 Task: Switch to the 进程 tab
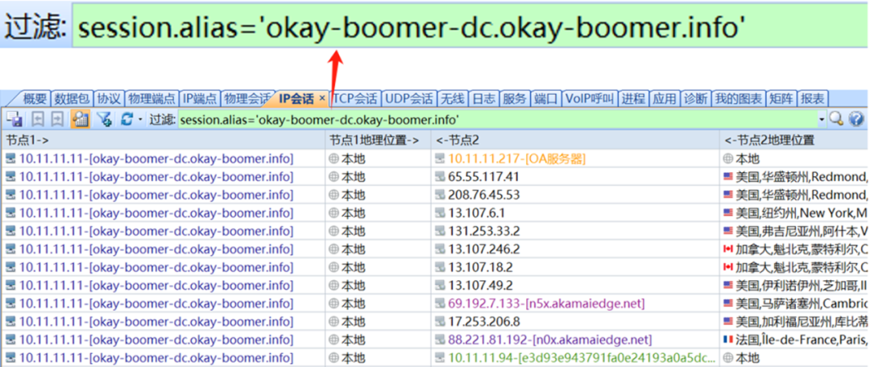[x=633, y=99]
